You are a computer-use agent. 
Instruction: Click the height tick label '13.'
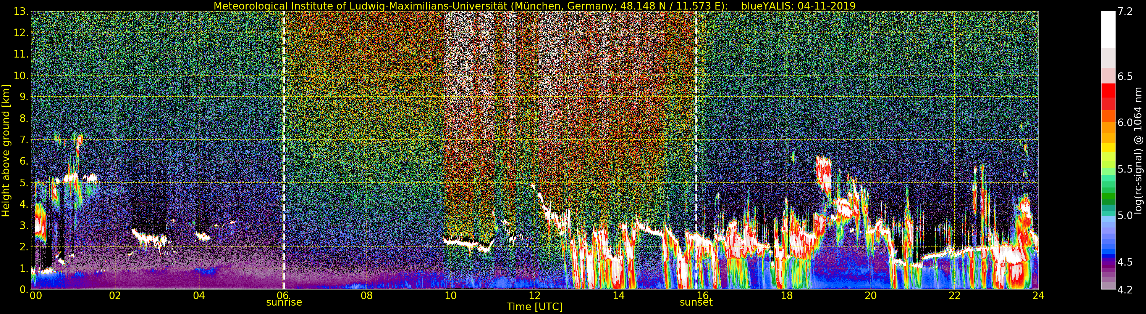point(21,12)
